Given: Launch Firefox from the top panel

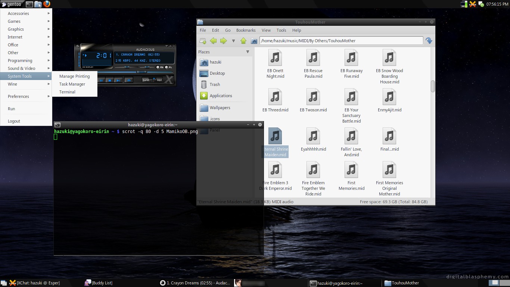Looking at the screenshot, I should 47,4.
